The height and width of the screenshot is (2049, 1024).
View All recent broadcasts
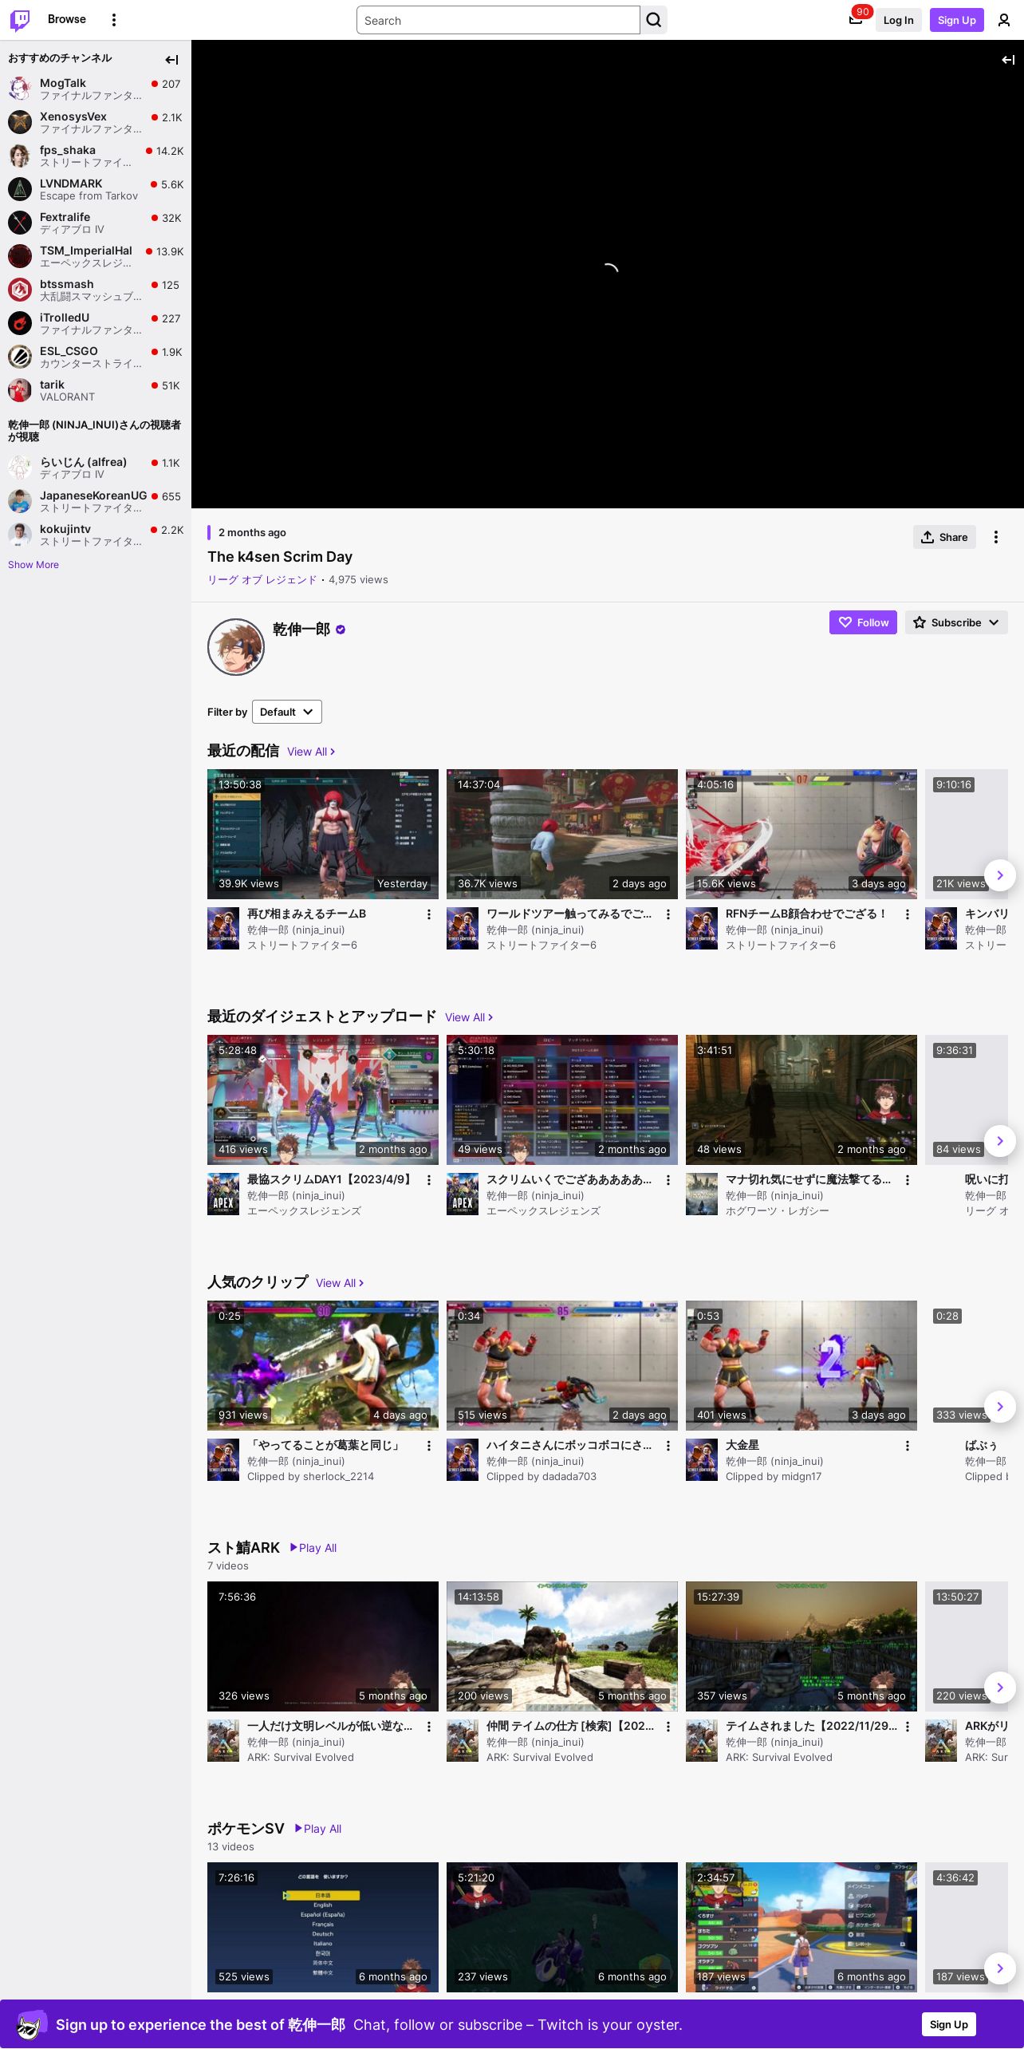(x=311, y=752)
